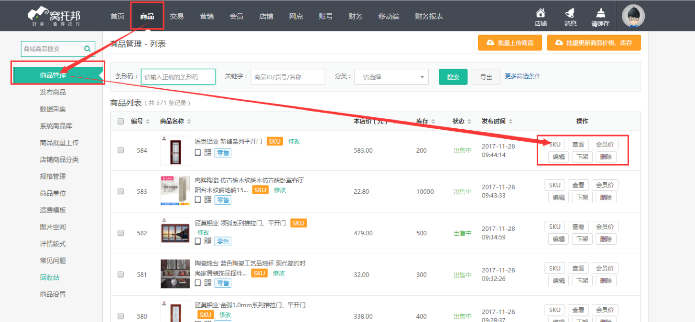The height and width of the screenshot is (322, 695).
Task: Select 店铺商品分类 in the sidebar
Action: [59, 159]
